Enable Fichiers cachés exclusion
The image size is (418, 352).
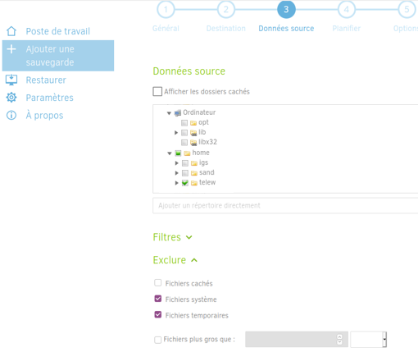pos(158,282)
